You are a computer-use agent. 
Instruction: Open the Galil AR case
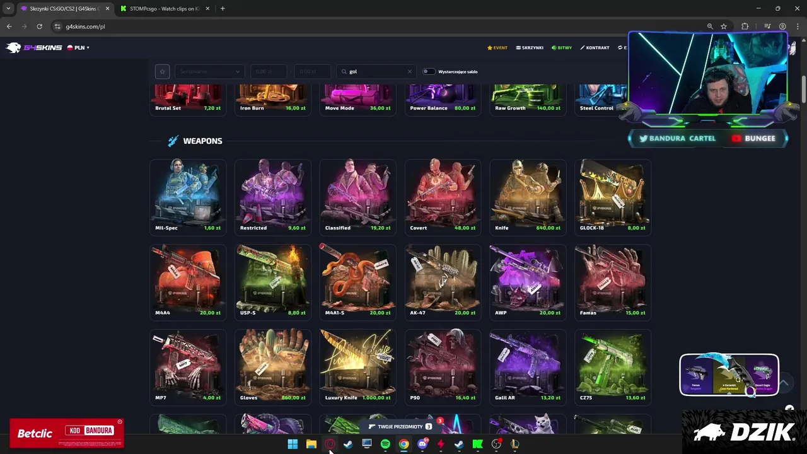pos(528,366)
